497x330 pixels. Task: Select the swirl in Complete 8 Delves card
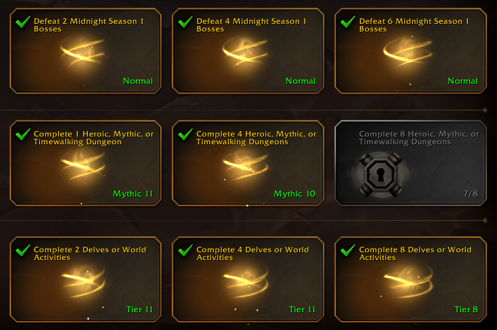[x=409, y=281]
